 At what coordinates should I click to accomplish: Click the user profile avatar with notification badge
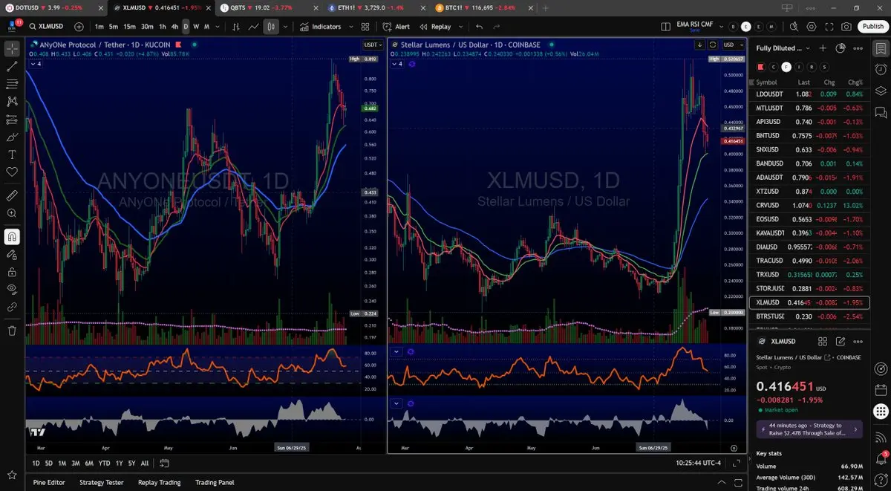click(13, 25)
